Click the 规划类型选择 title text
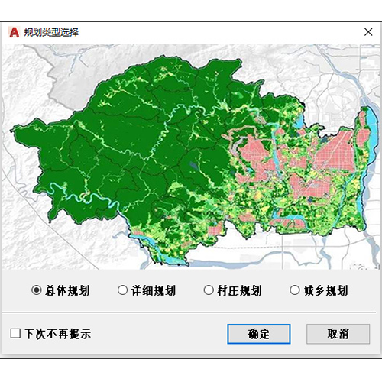382x382 pixels. 51,32
